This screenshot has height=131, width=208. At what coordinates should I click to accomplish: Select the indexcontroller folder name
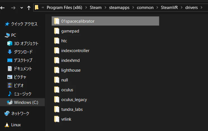pyautogui.click(x=75, y=51)
